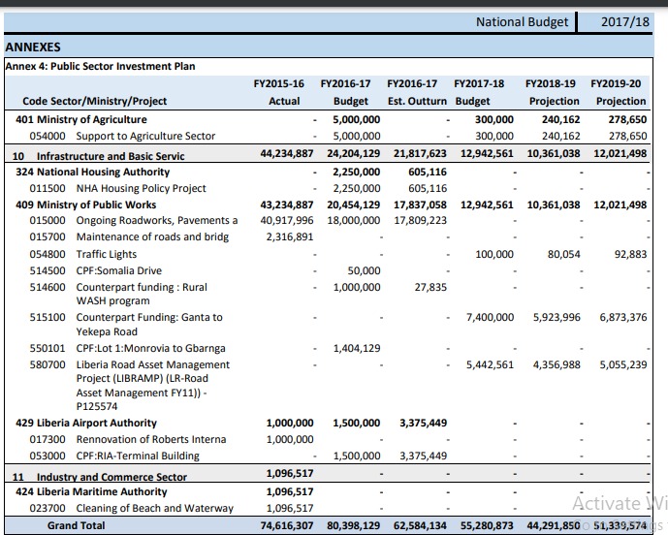
Task: Select the NHA Housing Policy Project line
Action: [x=141, y=188]
